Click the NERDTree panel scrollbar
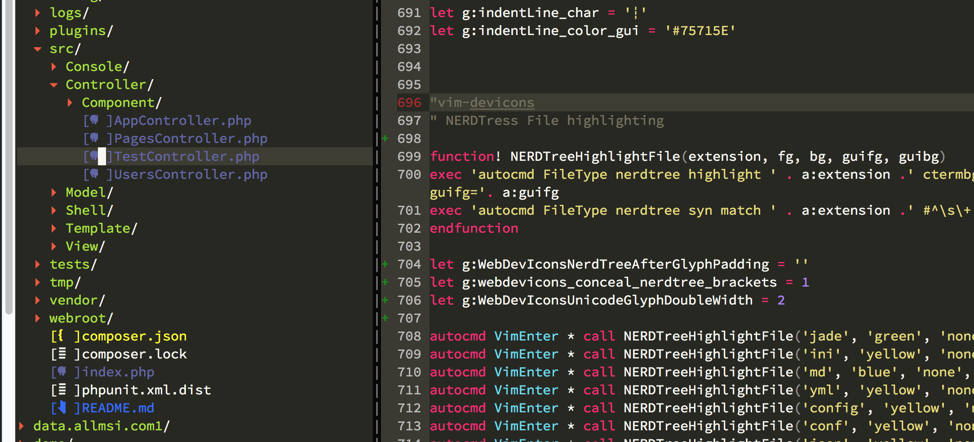974x442 pixels. [x=9, y=157]
